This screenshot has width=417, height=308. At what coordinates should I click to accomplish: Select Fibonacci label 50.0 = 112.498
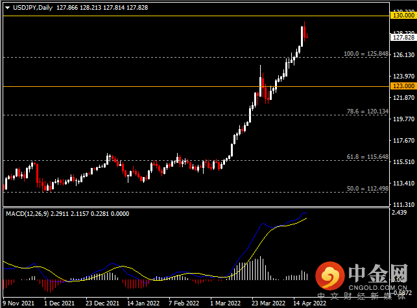pyautogui.click(x=368, y=189)
